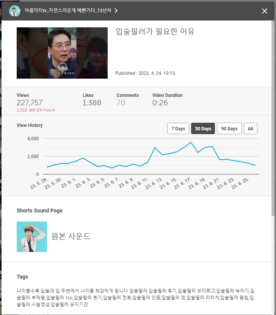Open the Shorts sound page thumbnail
Image resolution: width=276 pixels, height=315 pixels.
[x=32, y=237]
